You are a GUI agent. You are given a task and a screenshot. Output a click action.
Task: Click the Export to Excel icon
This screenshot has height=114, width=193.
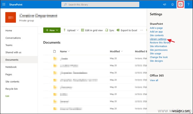click(118, 30)
